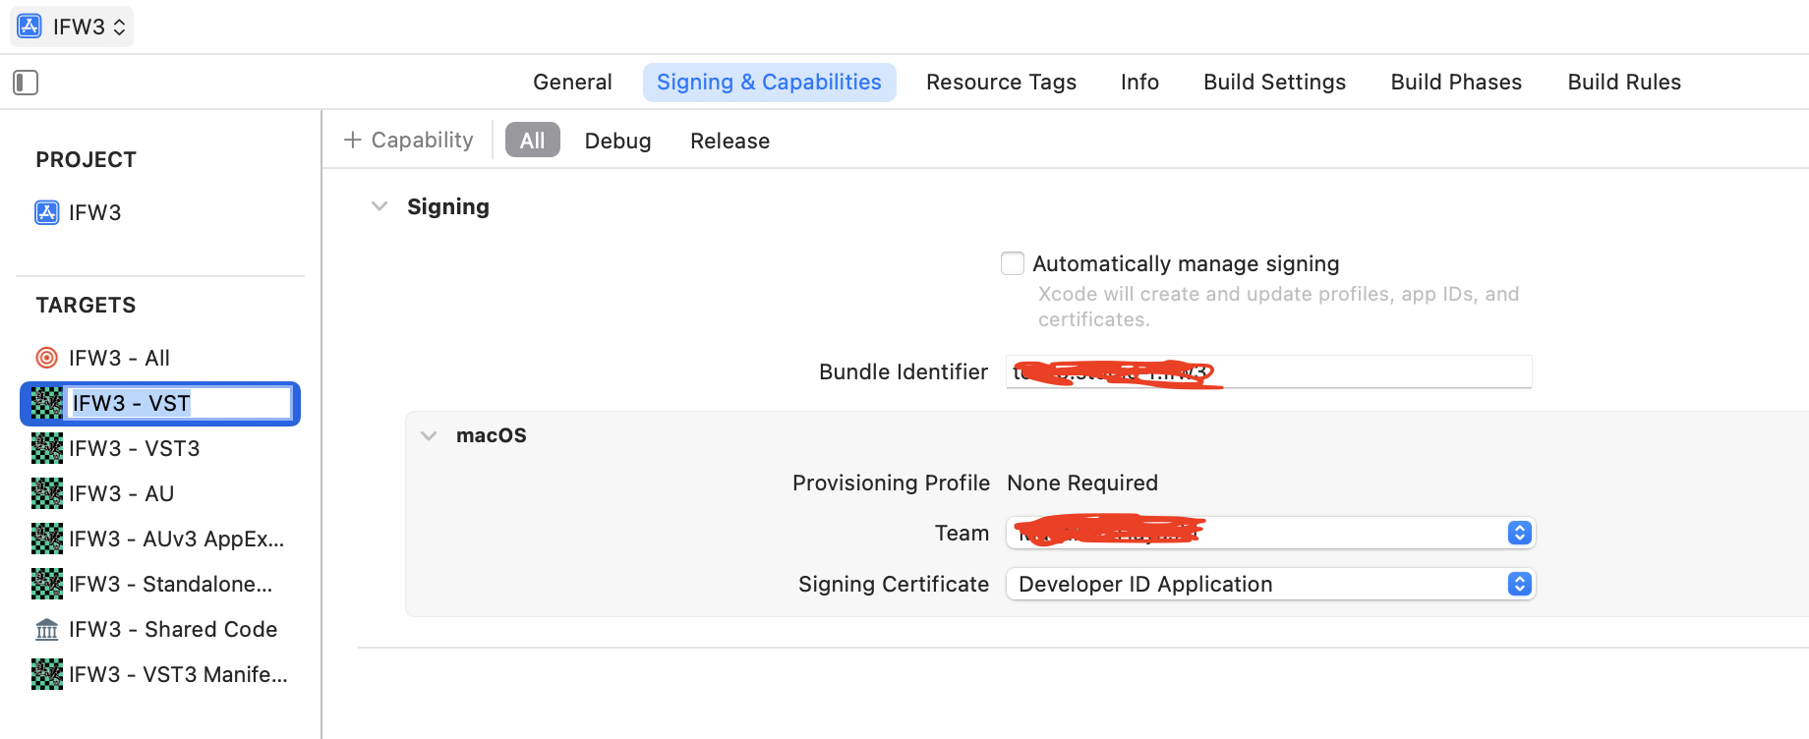Click the IFW3 - AU target icon
The width and height of the screenshot is (1809, 739).
(x=46, y=493)
